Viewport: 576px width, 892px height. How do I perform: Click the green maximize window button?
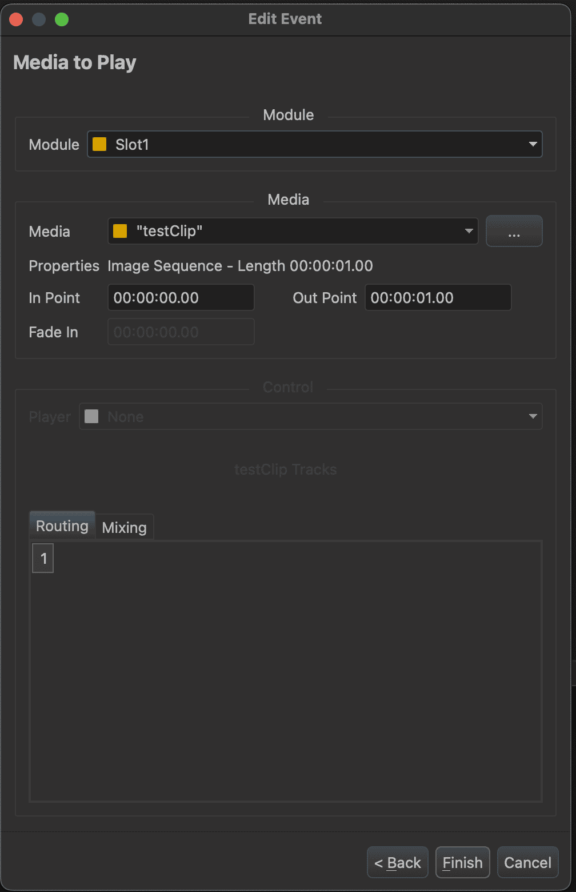pos(62,19)
